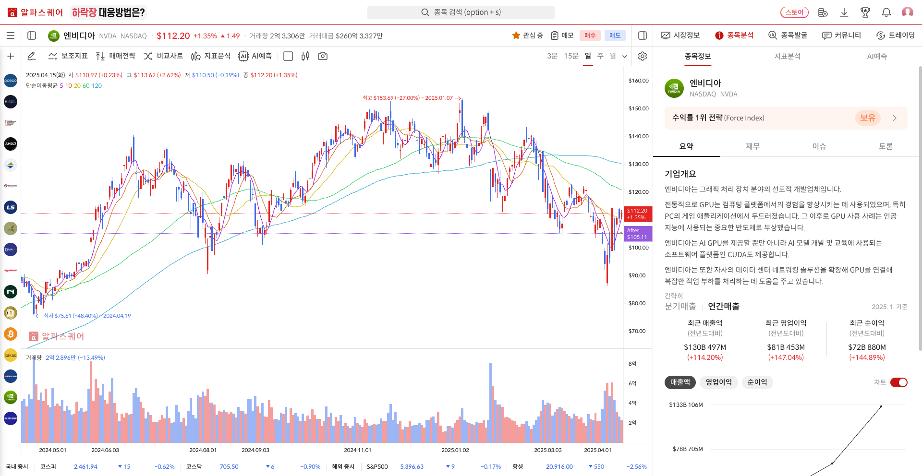Select Bitcoin in watchlist sidebar
The height and width of the screenshot is (476, 922).
click(x=11, y=334)
